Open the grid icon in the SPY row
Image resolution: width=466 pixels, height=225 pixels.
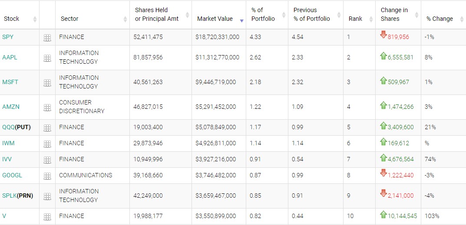tap(47, 38)
